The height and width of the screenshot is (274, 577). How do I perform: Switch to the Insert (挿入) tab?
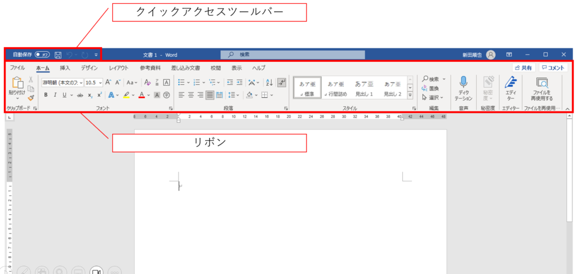pos(65,68)
